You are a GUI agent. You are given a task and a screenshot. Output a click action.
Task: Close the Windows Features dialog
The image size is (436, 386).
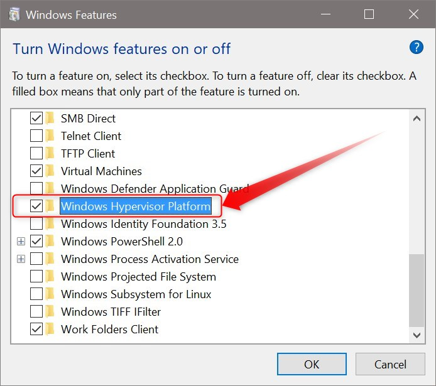[x=413, y=14]
